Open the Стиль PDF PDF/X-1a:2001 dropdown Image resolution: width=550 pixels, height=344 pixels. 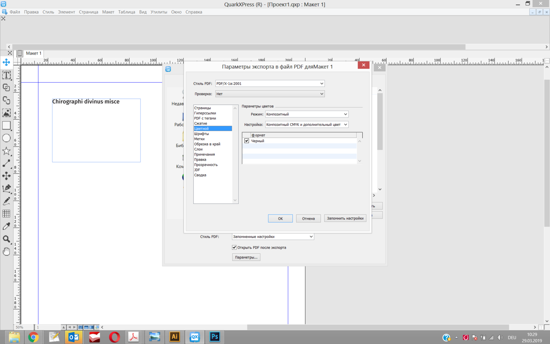pos(270,84)
